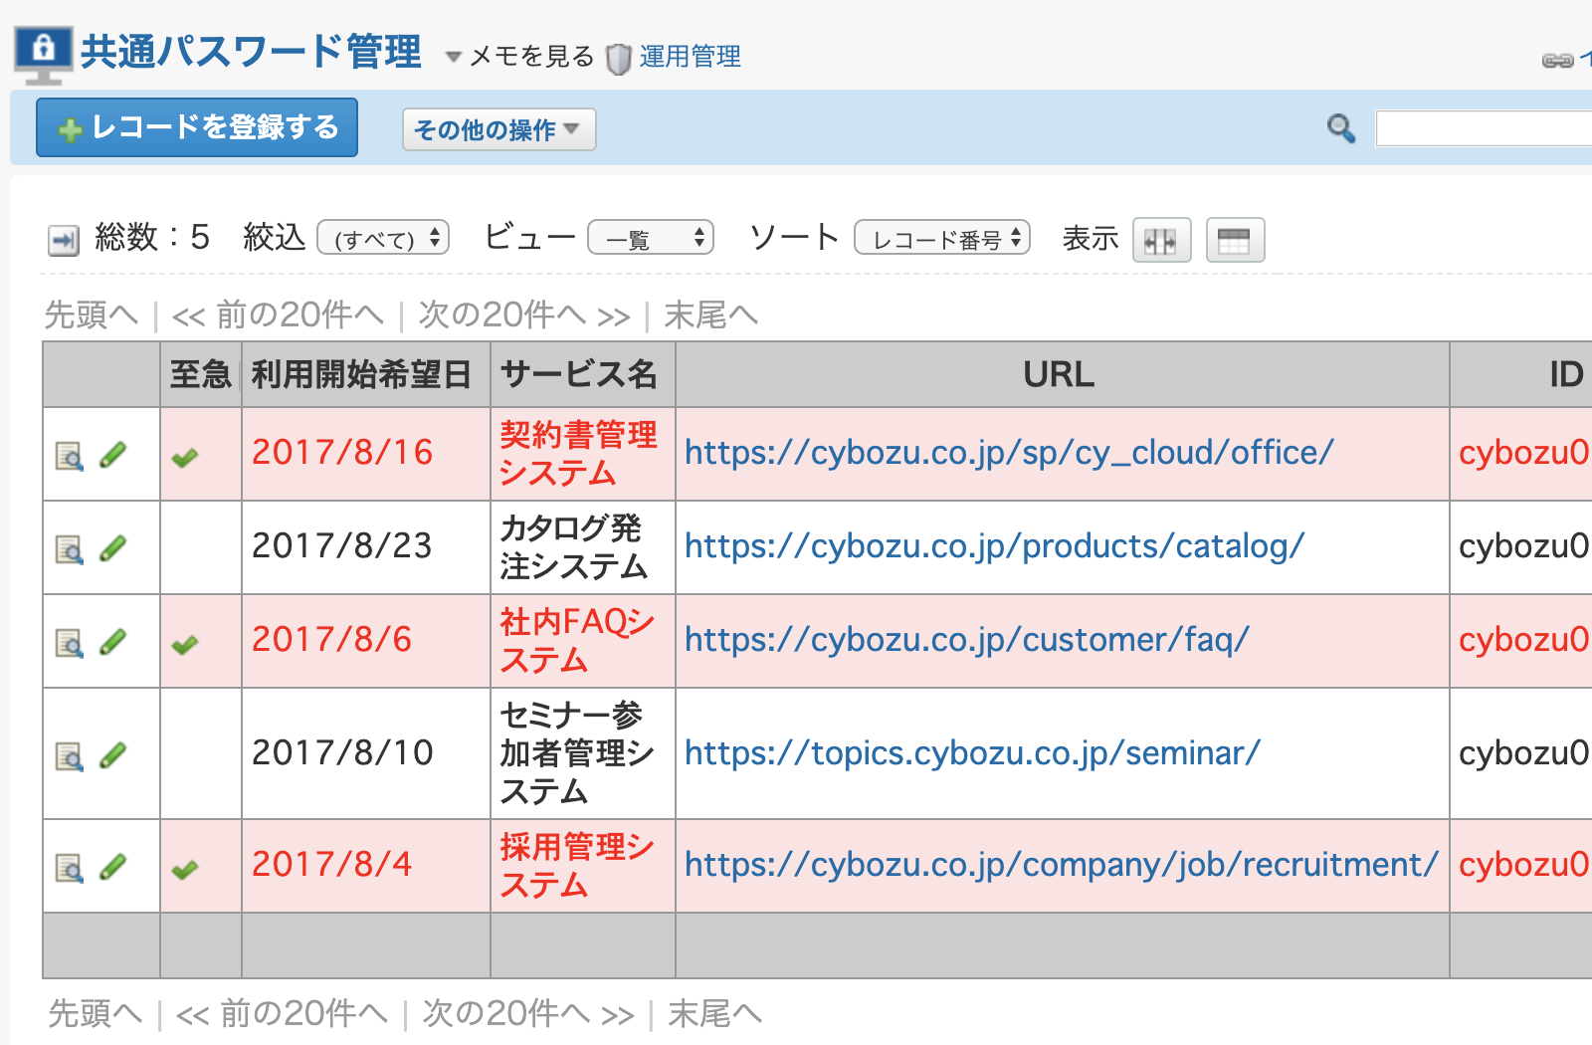Click 次の20件へ in bottom pagination
1592x1045 pixels.
pyautogui.click(x=528, y=1014)
